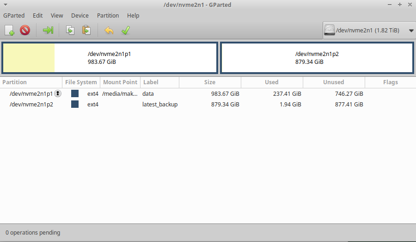
Task: Click the red Delete partition icon
Action: click(x=25, y=30)
